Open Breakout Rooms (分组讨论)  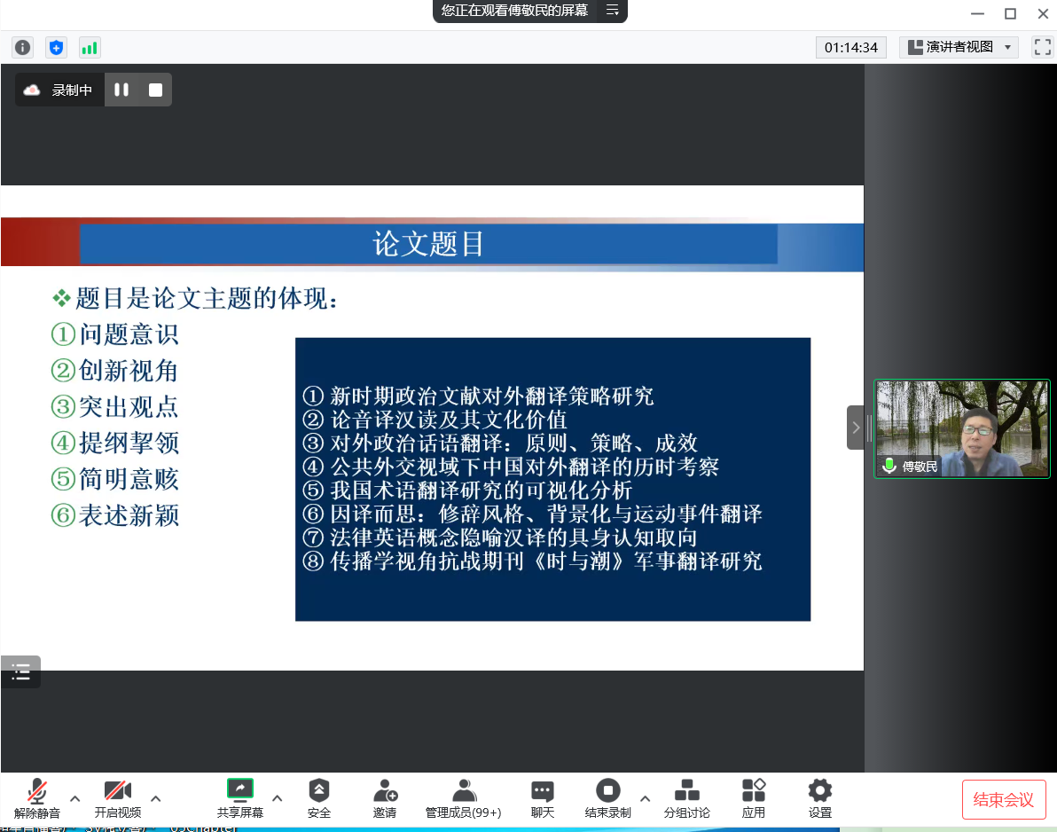686,797
